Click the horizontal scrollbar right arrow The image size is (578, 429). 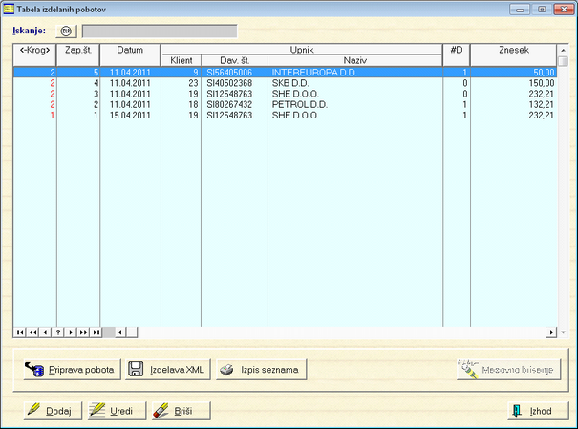pos(551,332)
